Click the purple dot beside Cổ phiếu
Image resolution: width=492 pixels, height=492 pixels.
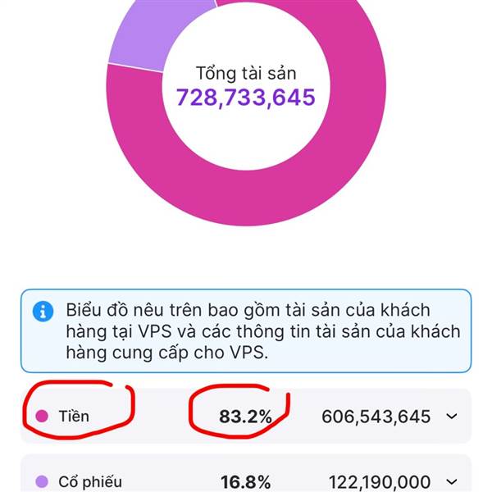39,481
